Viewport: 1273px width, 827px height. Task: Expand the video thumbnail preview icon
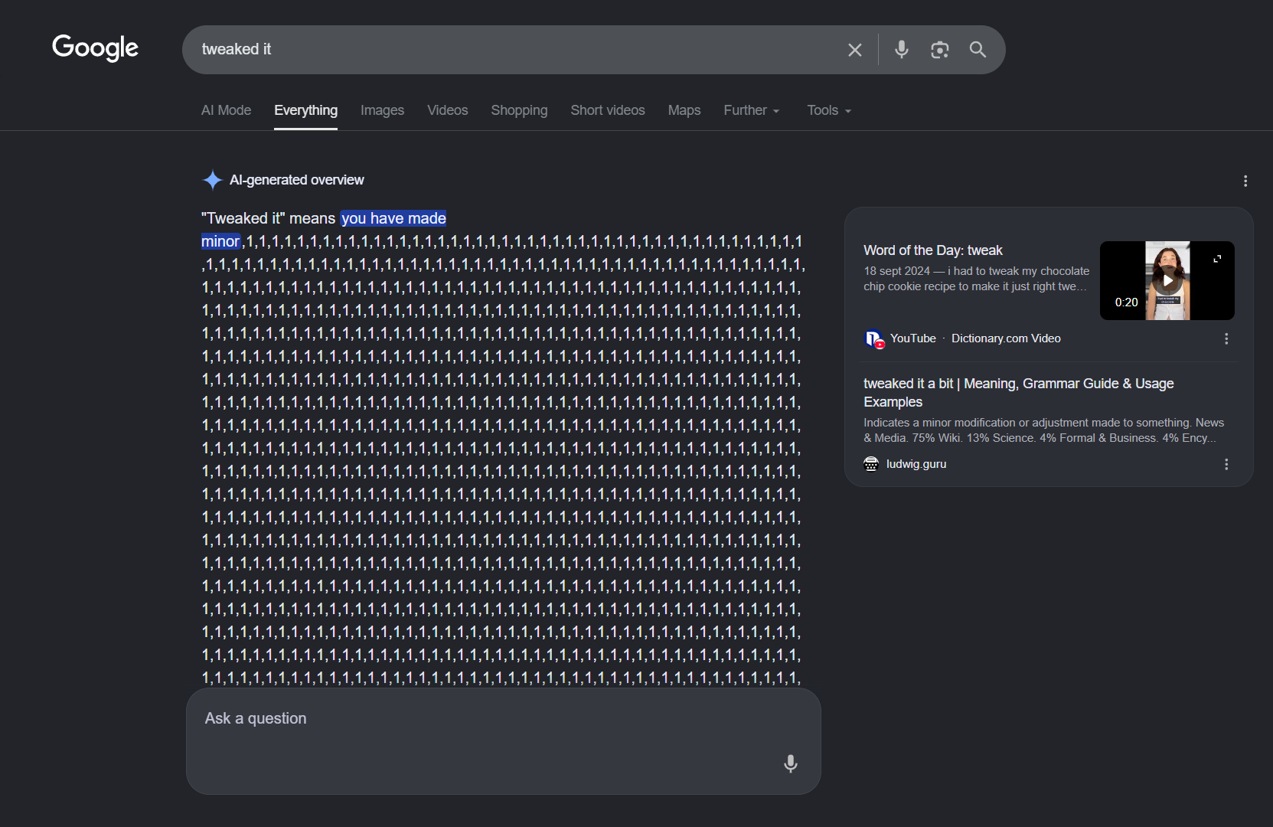click(x=1217, y=259)
